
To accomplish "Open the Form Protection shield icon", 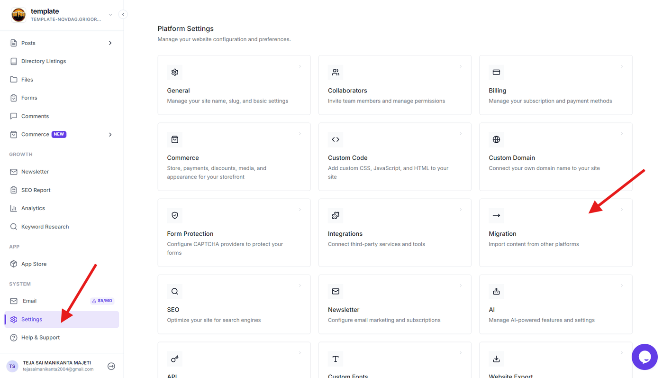I will (x=175, y=215).
